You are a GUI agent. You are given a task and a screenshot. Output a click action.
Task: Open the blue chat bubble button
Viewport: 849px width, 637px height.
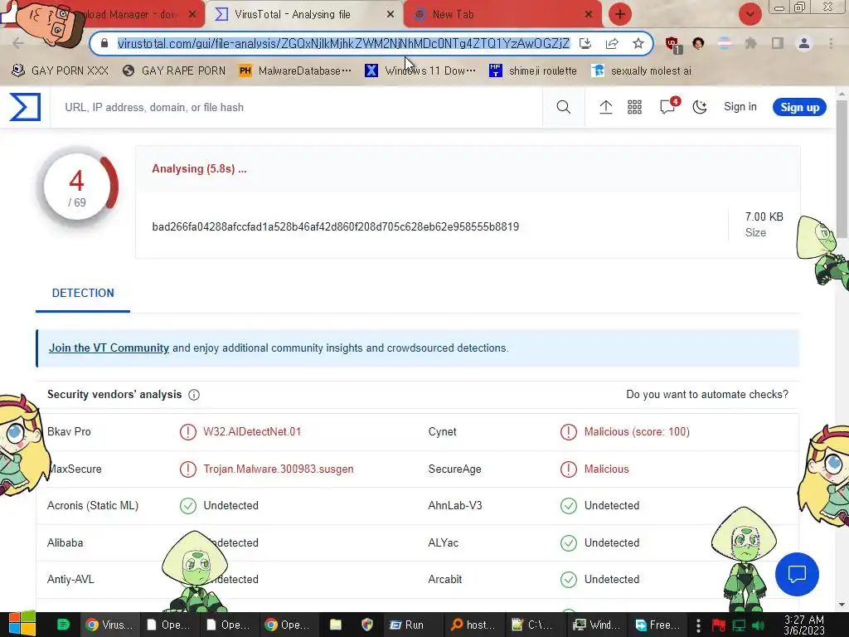(797, 574)
